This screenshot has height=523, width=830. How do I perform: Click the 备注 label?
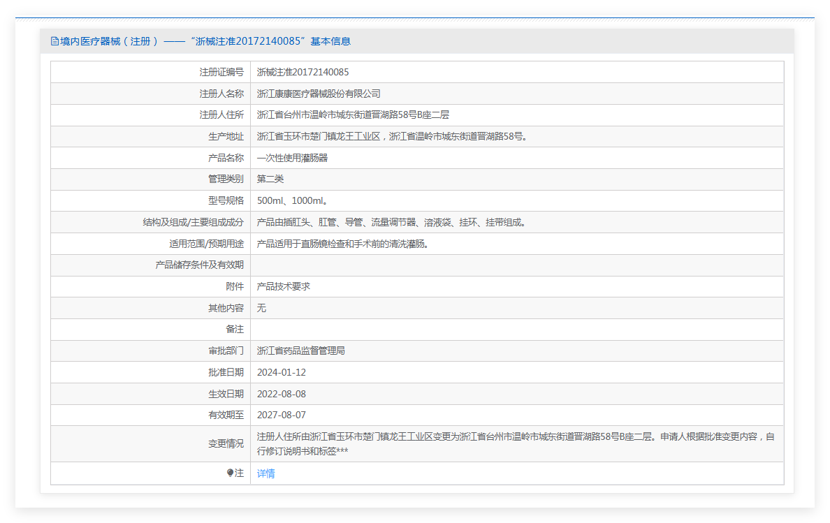pos(235,329)
